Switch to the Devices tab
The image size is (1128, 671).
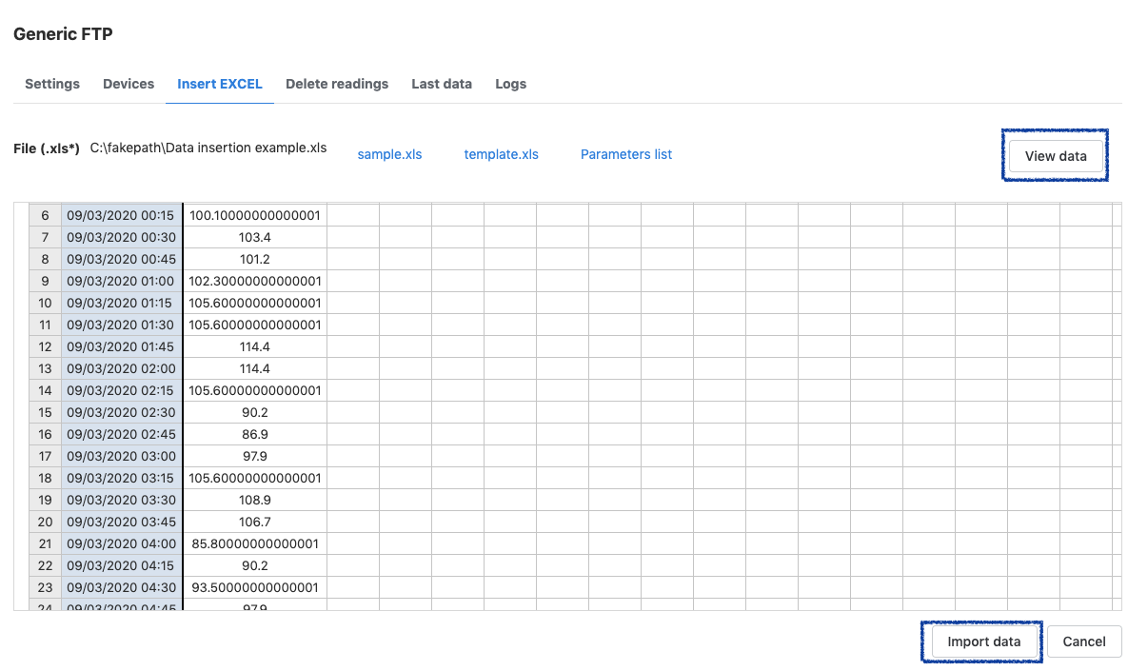pyautogui.click(x=129, y=84)
